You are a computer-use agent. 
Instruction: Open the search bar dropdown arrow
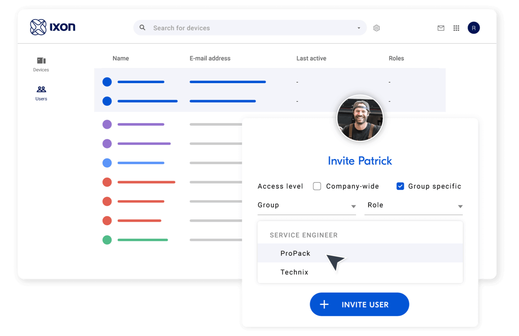[359, 28]
